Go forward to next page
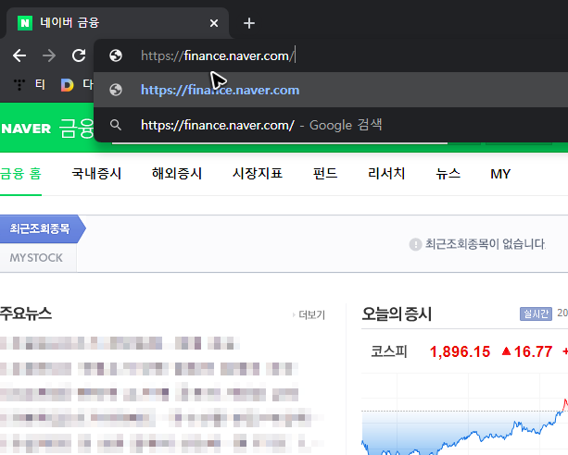Screen dimensions: 568x455 click(x=49, y=55)
